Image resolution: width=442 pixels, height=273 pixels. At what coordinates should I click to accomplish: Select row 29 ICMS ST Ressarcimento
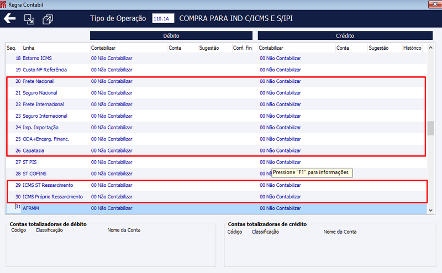point(216,185)
